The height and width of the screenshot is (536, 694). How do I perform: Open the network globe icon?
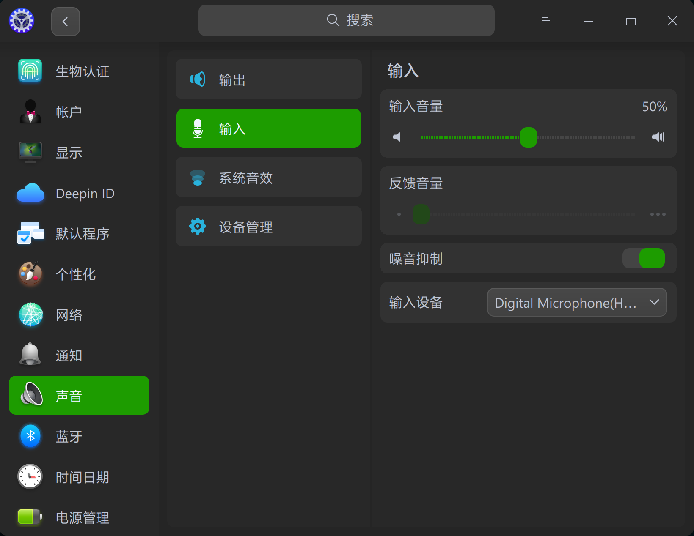click(30, 314)
